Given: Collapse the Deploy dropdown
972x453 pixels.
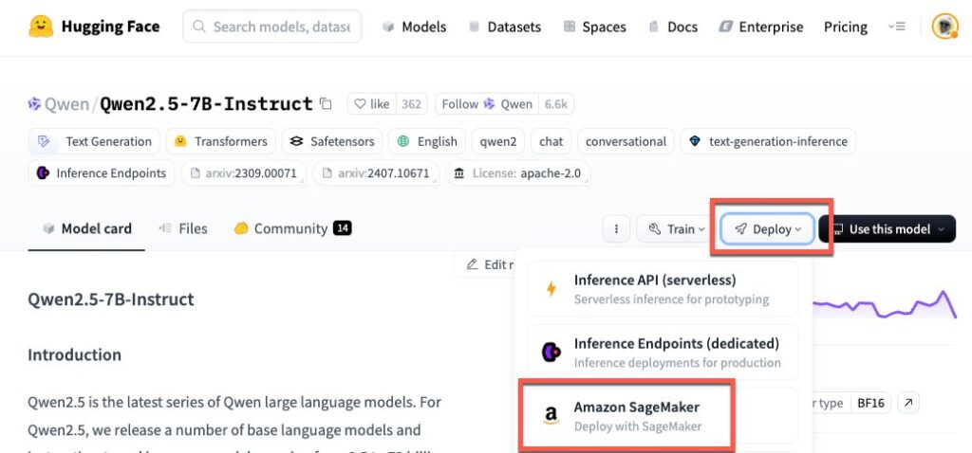Looking at the screenshot, I should [767, 229].
